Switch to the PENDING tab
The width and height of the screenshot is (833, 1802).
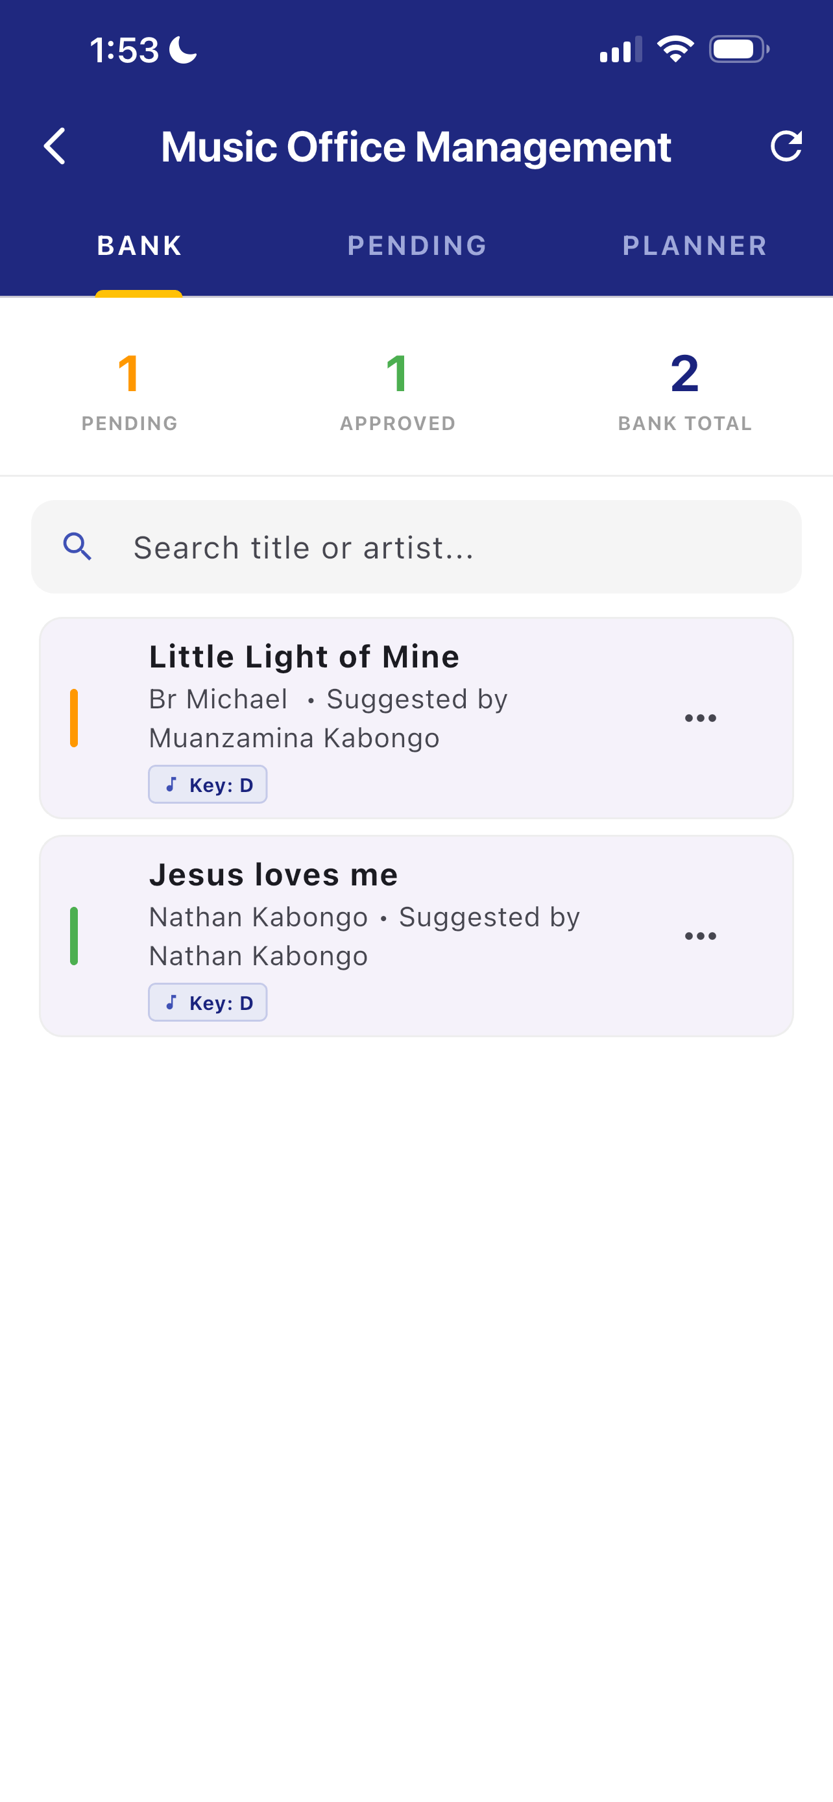click(x=417, y=246)
